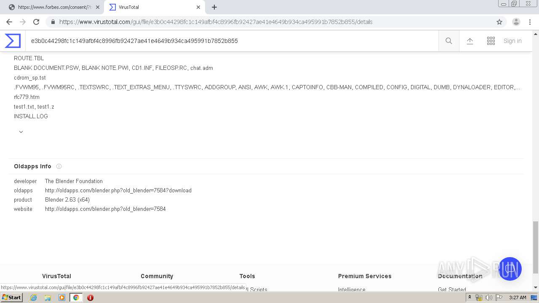Open Intelligence footer link

point(352,290)
